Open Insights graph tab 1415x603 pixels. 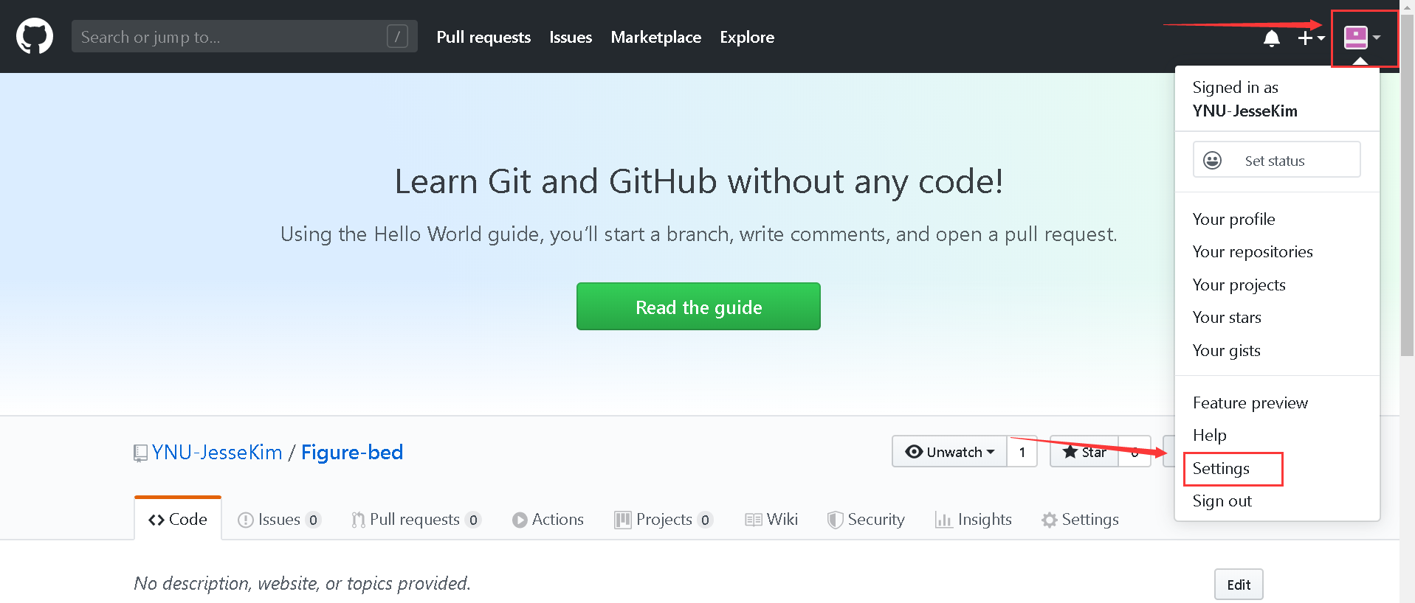click(x=973, y=520)
